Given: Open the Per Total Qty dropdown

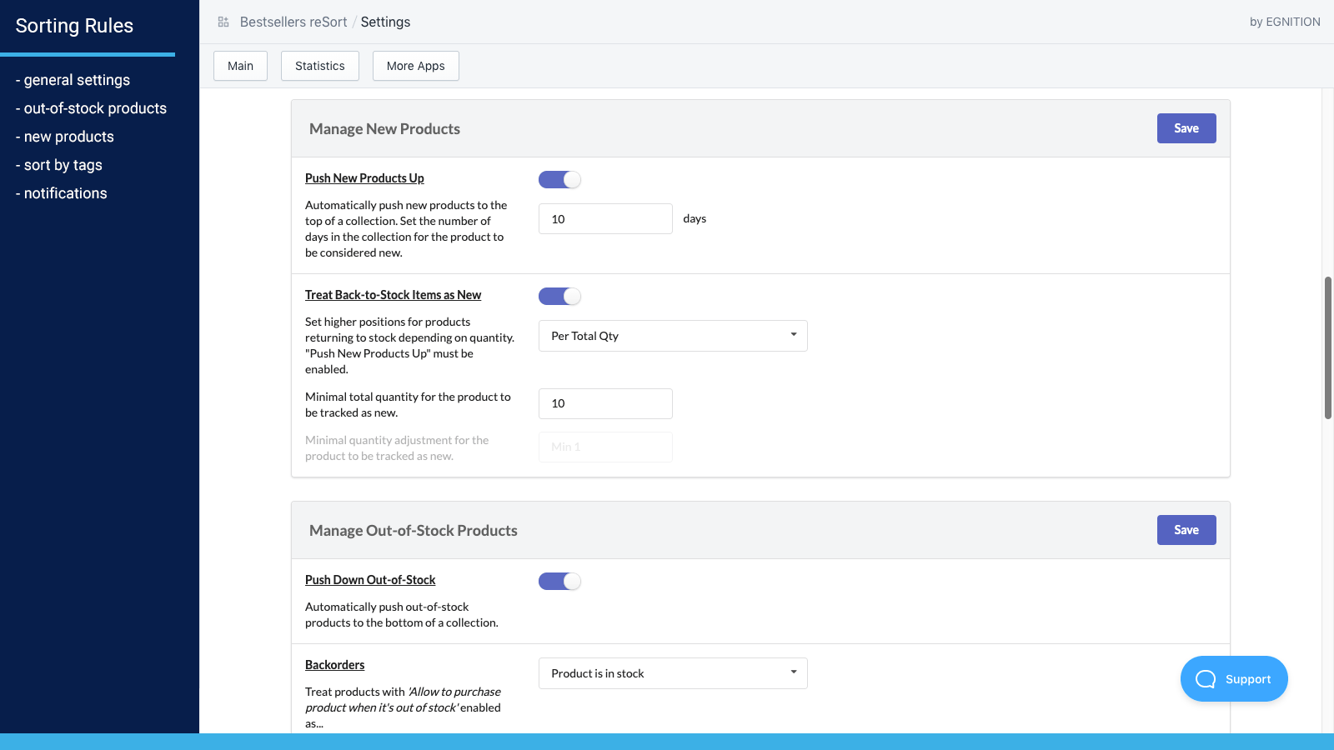Looking at the screenshot, I should (673, 336).
